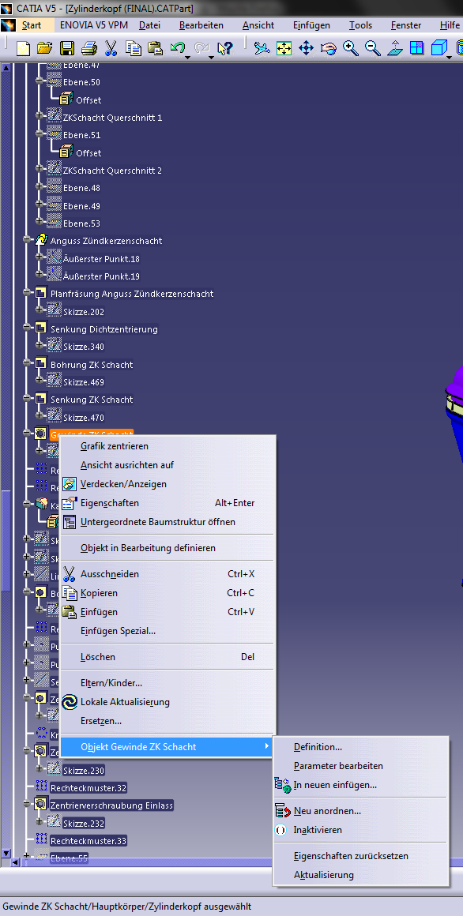Click Aktualisierung in submenu
Viewport: 463px width, 916px height.
click(361, 874)
